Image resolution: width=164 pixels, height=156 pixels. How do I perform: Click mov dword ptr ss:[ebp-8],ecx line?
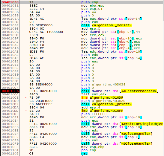click(x=111, y=45)
